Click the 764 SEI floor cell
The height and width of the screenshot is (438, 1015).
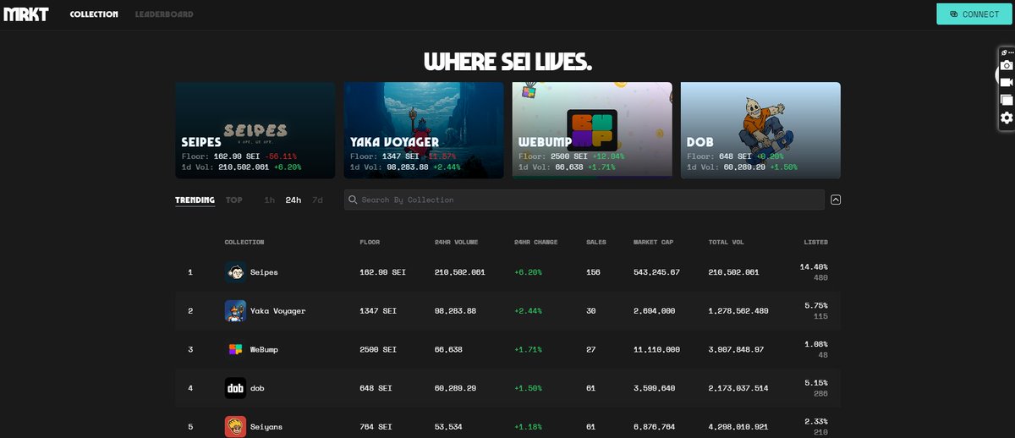(x=376, y=428)
